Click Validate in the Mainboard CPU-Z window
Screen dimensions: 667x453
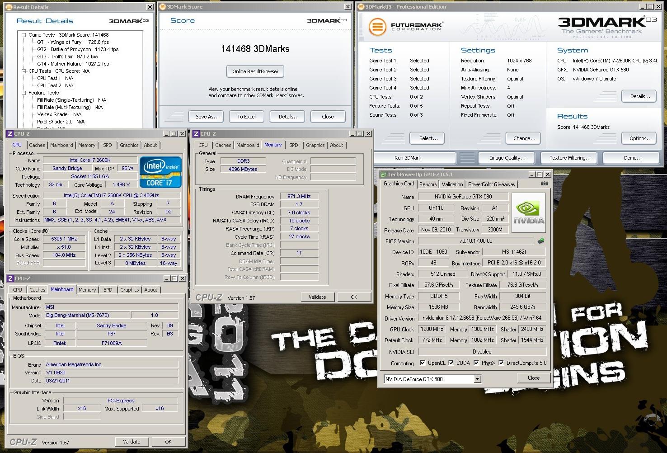point(132,442)
